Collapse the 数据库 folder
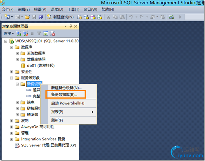The image size is (205, 161). point(12,47)
